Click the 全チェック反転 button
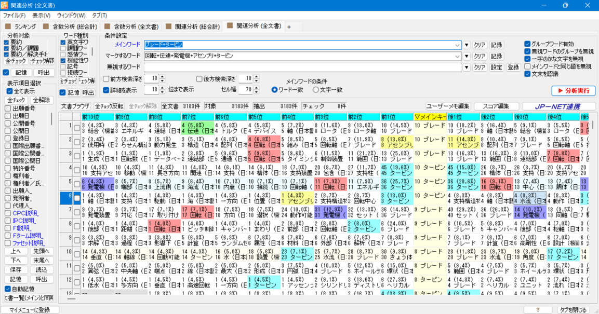This screenshot has width=599, height=314. pyautogui.click(x=109, y=106)
